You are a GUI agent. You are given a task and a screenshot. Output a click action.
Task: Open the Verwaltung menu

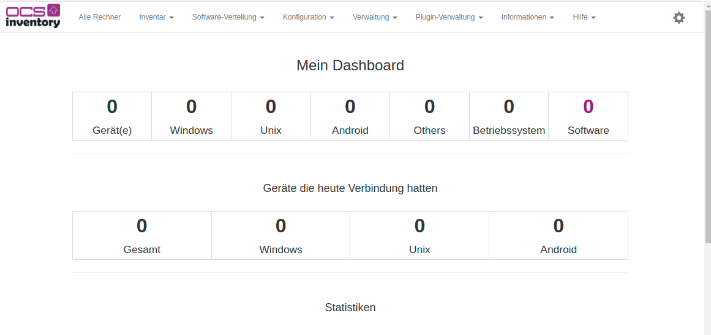pos(375,17)
